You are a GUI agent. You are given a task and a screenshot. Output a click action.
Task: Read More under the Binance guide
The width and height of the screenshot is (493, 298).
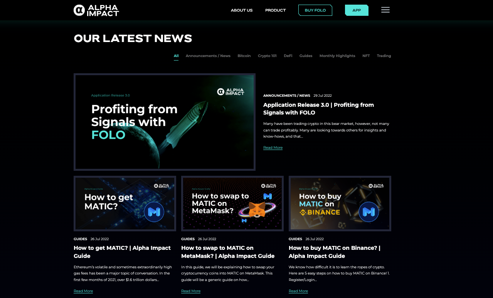coord(298,291)
